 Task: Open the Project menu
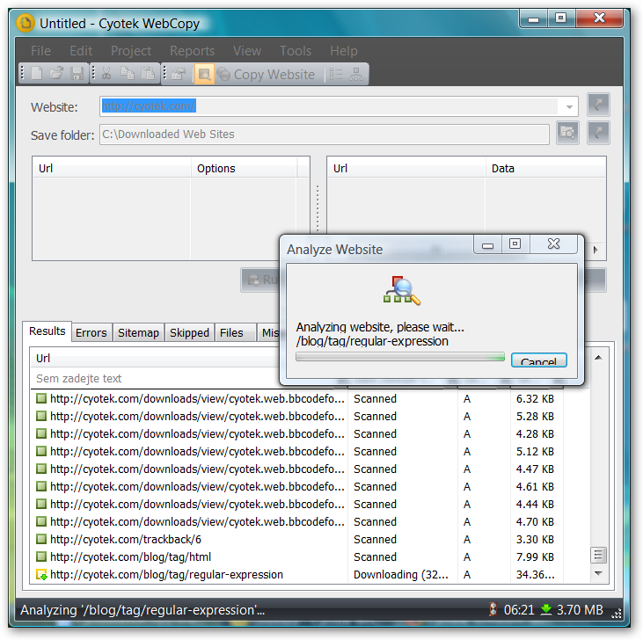point(131,51)
